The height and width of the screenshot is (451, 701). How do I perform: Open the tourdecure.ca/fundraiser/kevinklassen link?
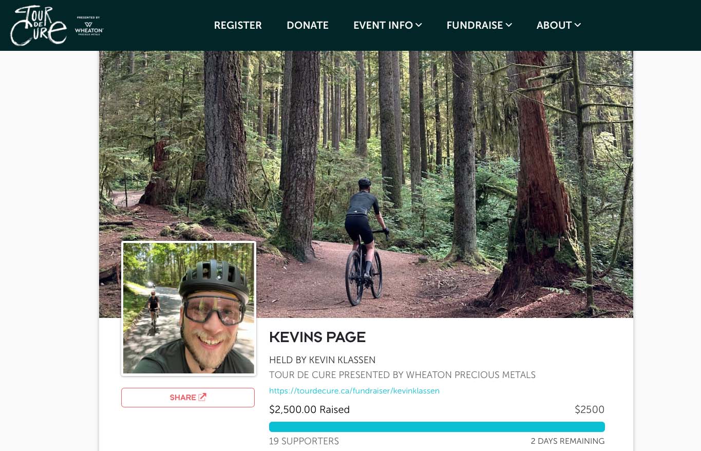click(354, 391)
